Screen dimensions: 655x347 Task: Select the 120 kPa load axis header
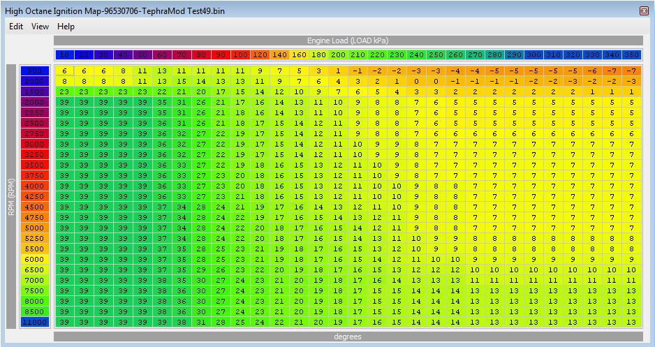[x=260, y=54]
